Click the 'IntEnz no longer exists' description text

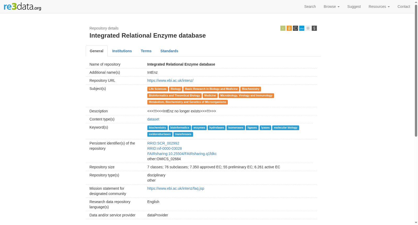tap(182, 111)
